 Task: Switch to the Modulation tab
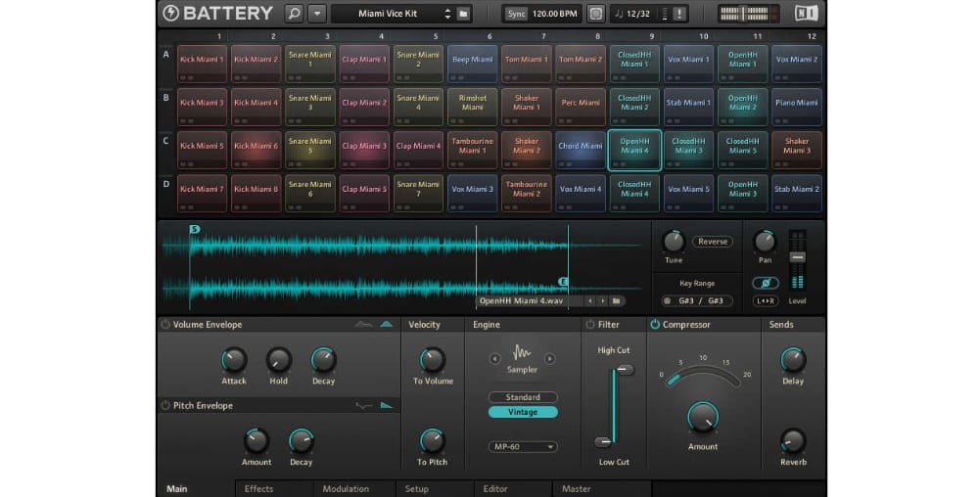coord(346,489)
